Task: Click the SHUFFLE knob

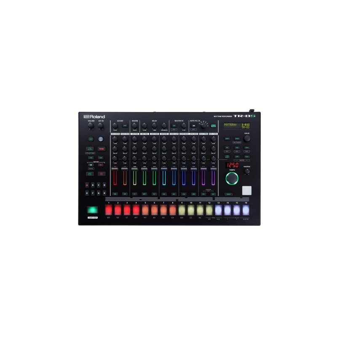Action: 247,171
